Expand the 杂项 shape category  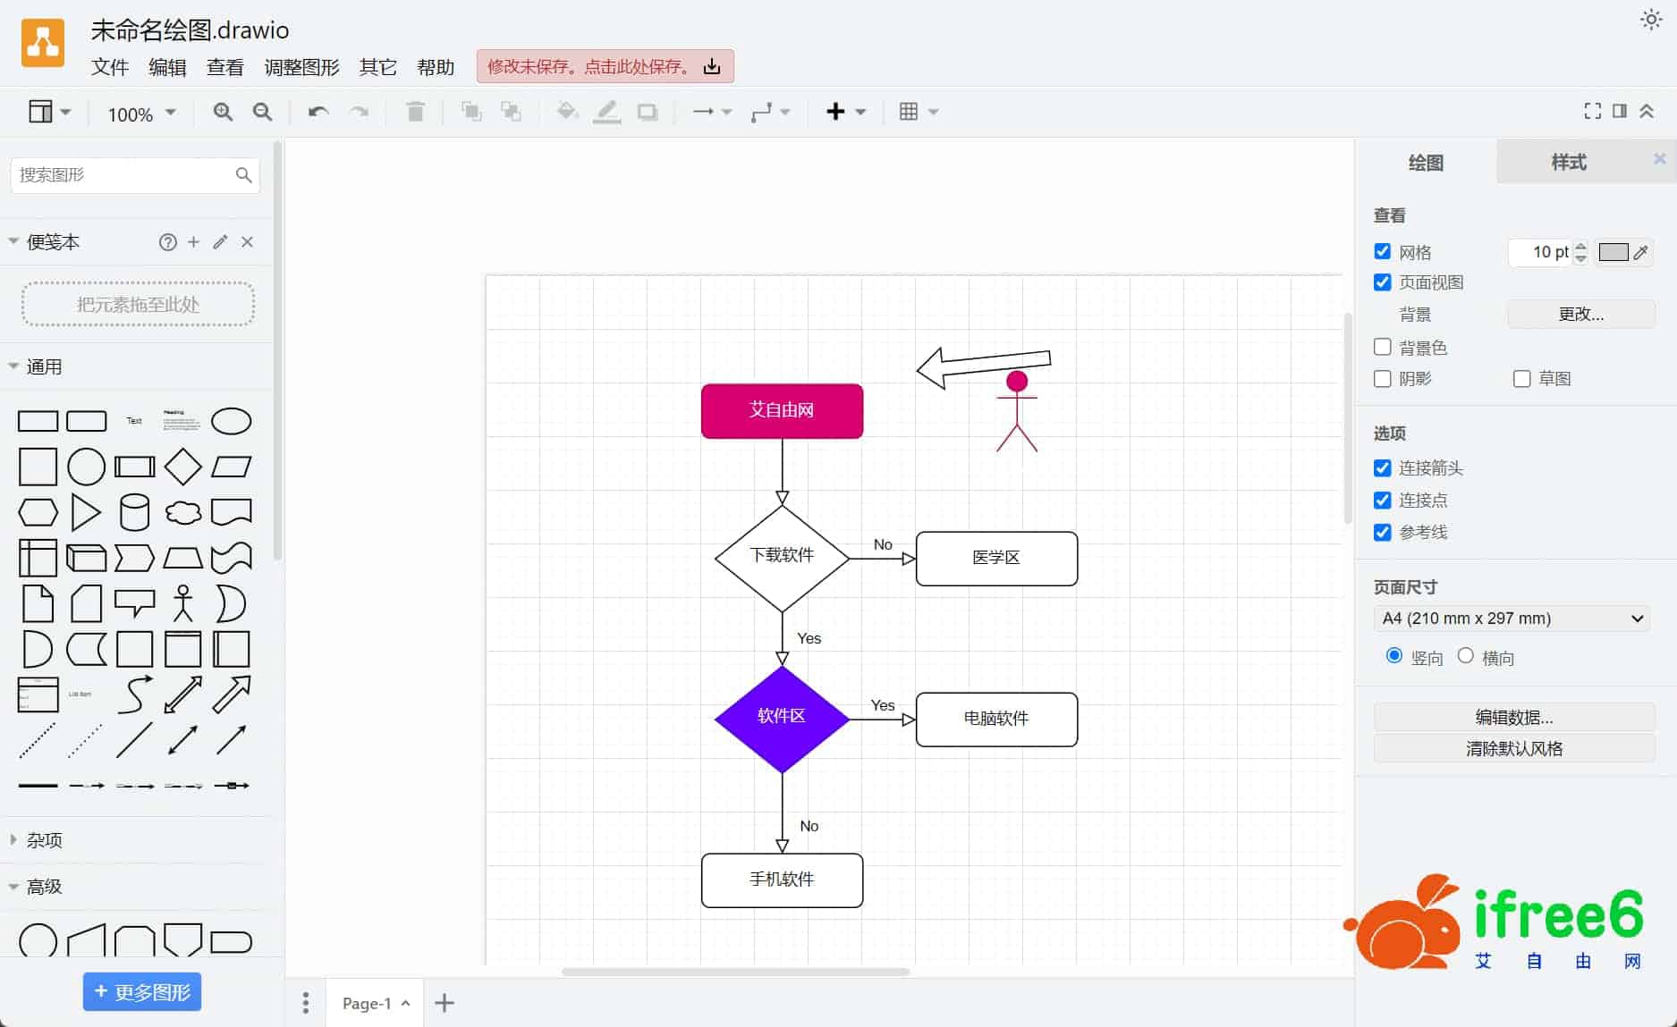pos(44,840)
